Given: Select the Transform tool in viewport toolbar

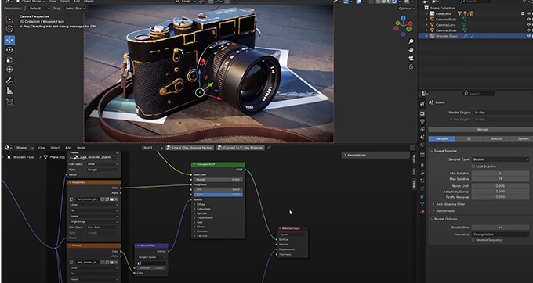Looking at the screenshot, I should [9, 70].
